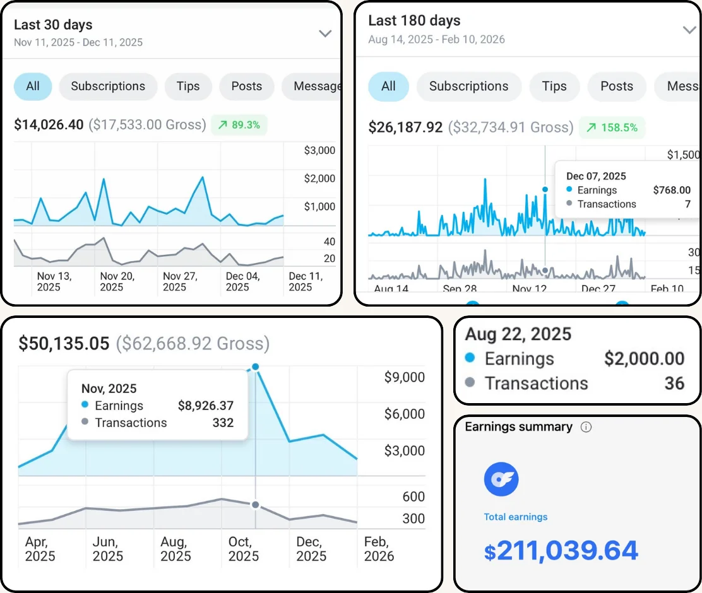Viewport: 702px width, 593px height.
Task: Click the $8,926.37 earnings tooltip value
Action: (206, 406)
